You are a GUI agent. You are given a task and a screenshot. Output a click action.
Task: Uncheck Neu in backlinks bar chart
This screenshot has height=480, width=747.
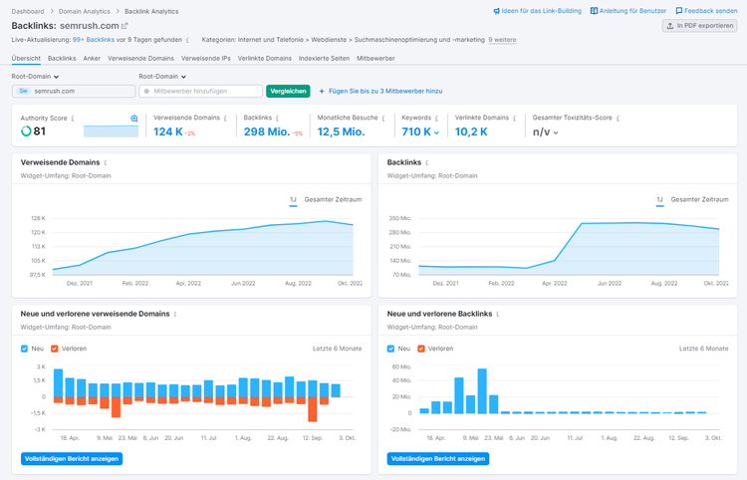pyautogui.click(x=390, y=349)
